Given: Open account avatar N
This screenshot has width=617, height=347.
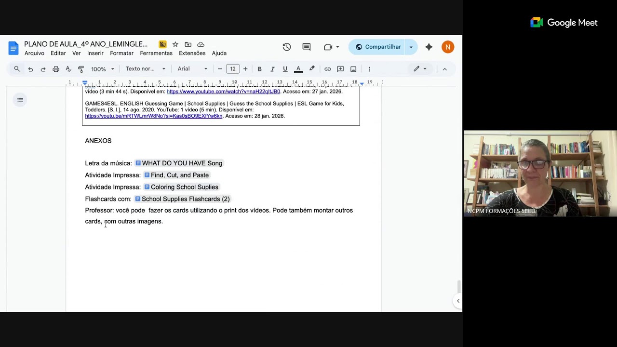Looking at the screenshot, I should (x=448, y=47).
